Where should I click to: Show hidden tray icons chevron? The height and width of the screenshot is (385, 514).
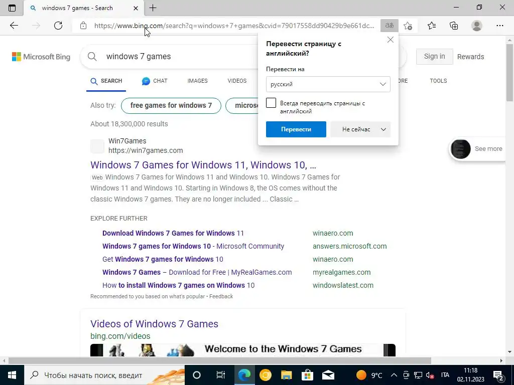[x=394, y=375]
